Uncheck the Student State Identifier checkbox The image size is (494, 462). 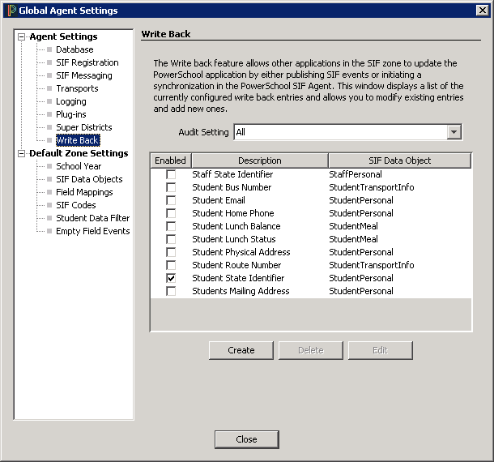(x=171, y=278)
